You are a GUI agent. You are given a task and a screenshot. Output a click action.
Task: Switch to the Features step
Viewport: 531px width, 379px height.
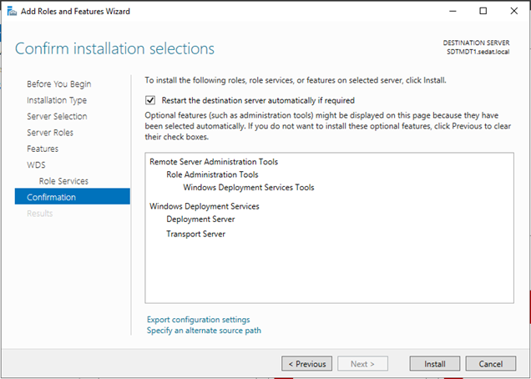pos(43,149)
